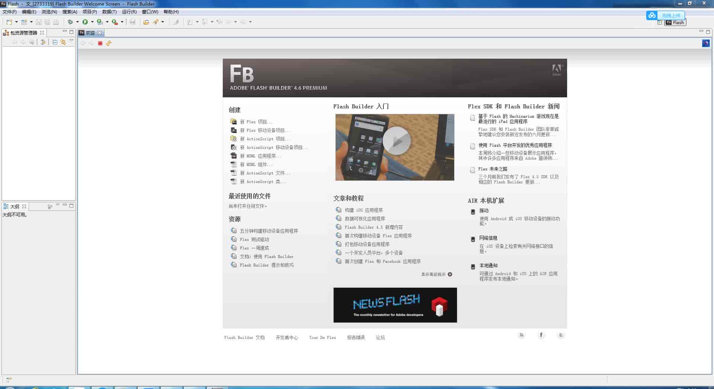Open the Run button dropdown menu
This screenshot has height=389, width=714.
(x=93, y=22)
